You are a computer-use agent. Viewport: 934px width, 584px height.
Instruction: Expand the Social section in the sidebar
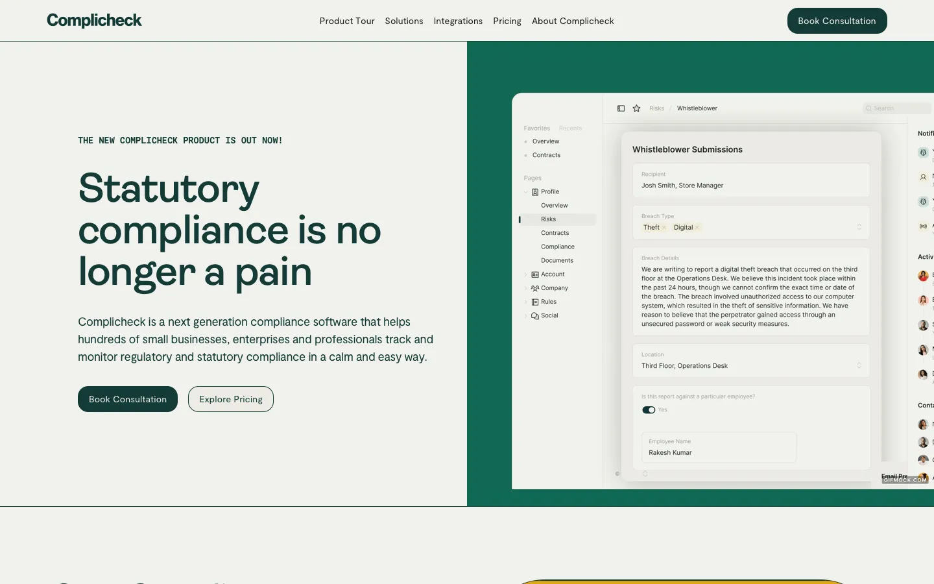point(526,316)
